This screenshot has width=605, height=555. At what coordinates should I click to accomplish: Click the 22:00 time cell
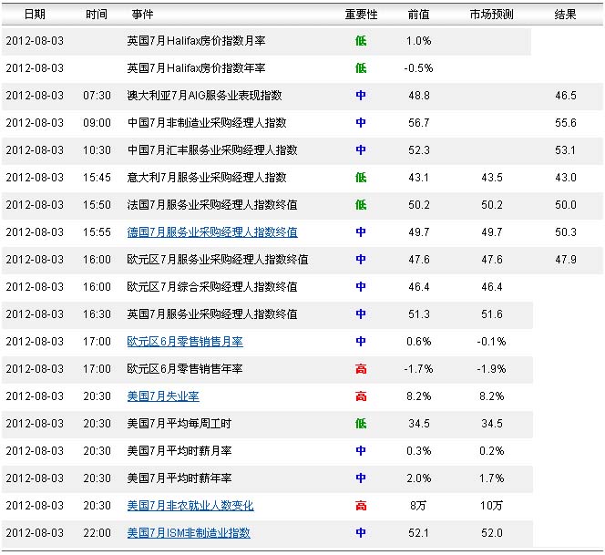(x=97, y=533)
